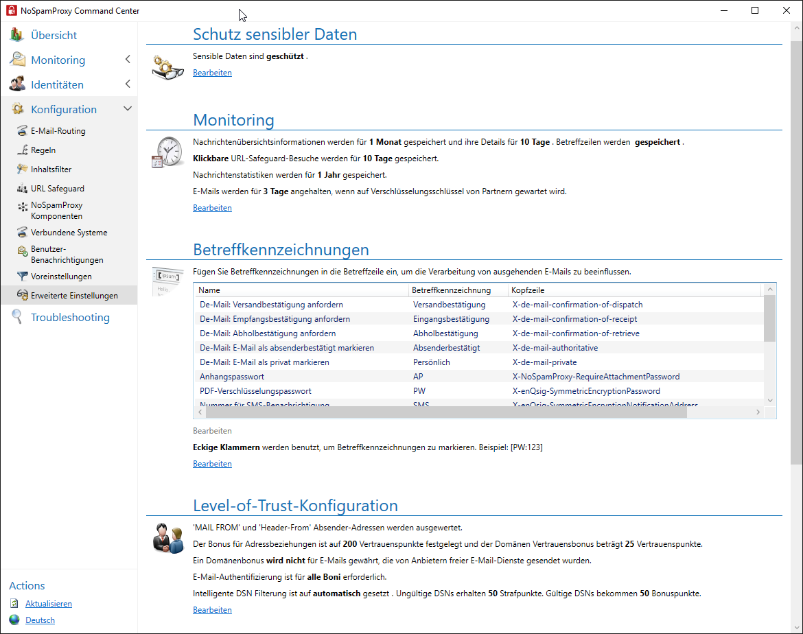Click the Betreffkennzeichnungen section icon
The height and width of the screenshot is (634, 803).
(168, 281)
